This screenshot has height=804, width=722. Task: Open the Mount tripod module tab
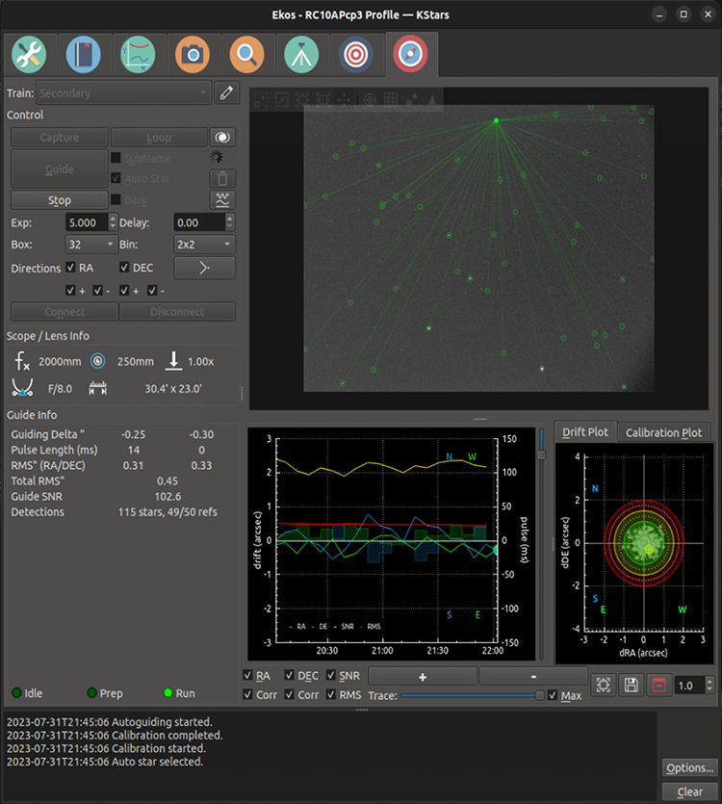click(x=301, y=55)
